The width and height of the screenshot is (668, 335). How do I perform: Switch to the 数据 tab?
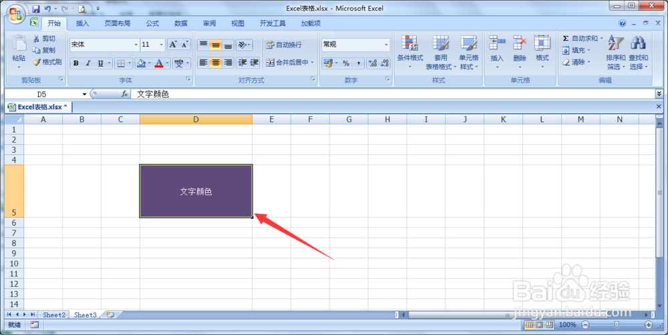(x=181, y=23)
